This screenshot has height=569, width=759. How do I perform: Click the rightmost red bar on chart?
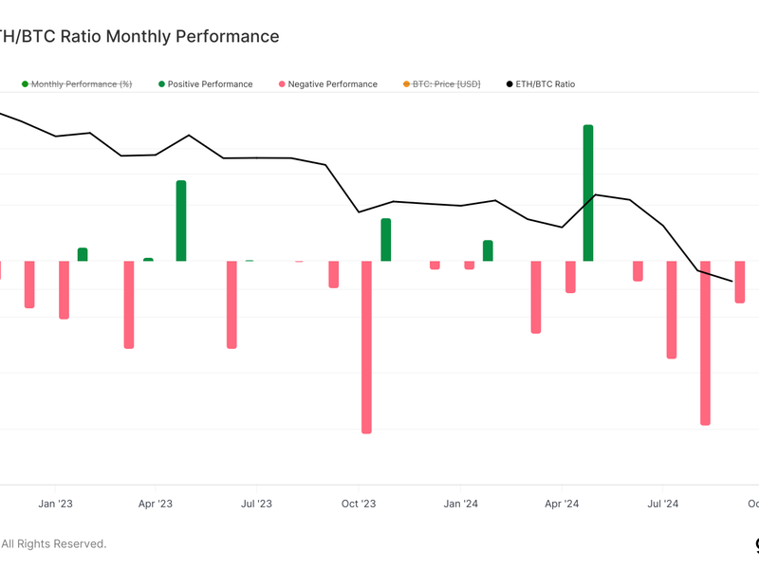point(740,282)
